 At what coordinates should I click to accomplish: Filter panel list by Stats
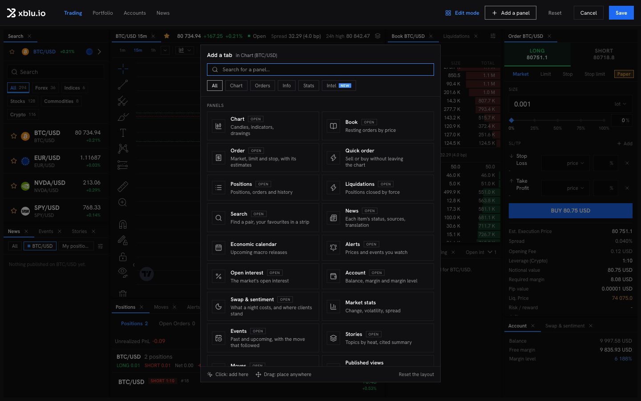[308, 86]
